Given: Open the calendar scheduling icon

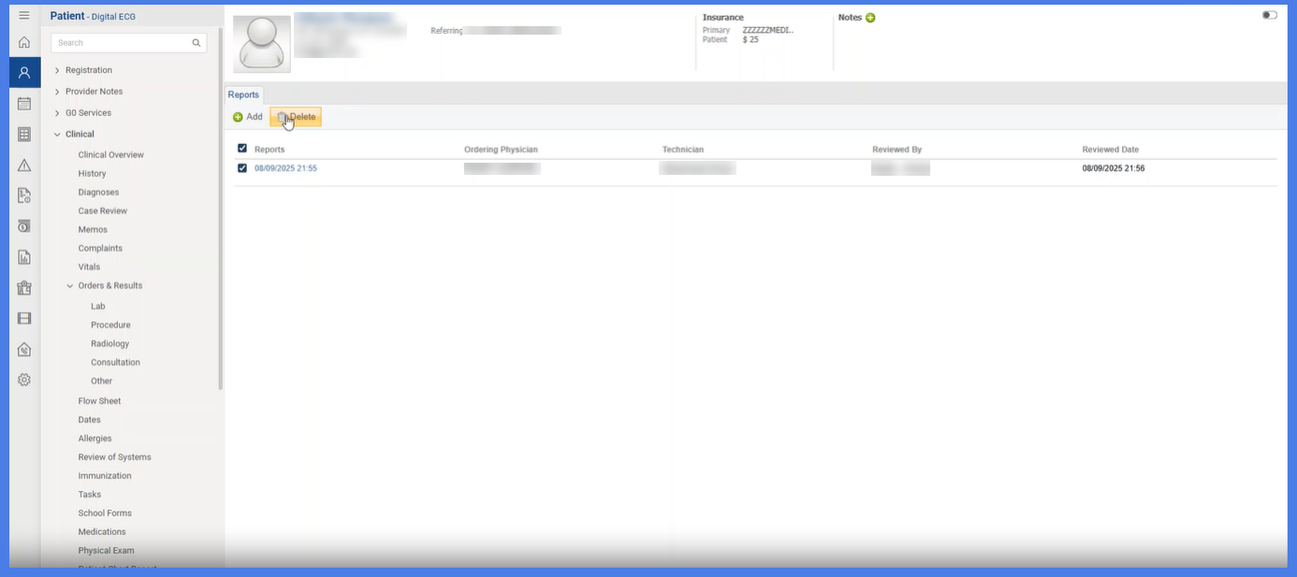Looking at the screenshot, I should click(24, 104).
